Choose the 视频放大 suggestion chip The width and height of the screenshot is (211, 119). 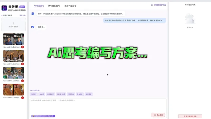tap(33, 94)
